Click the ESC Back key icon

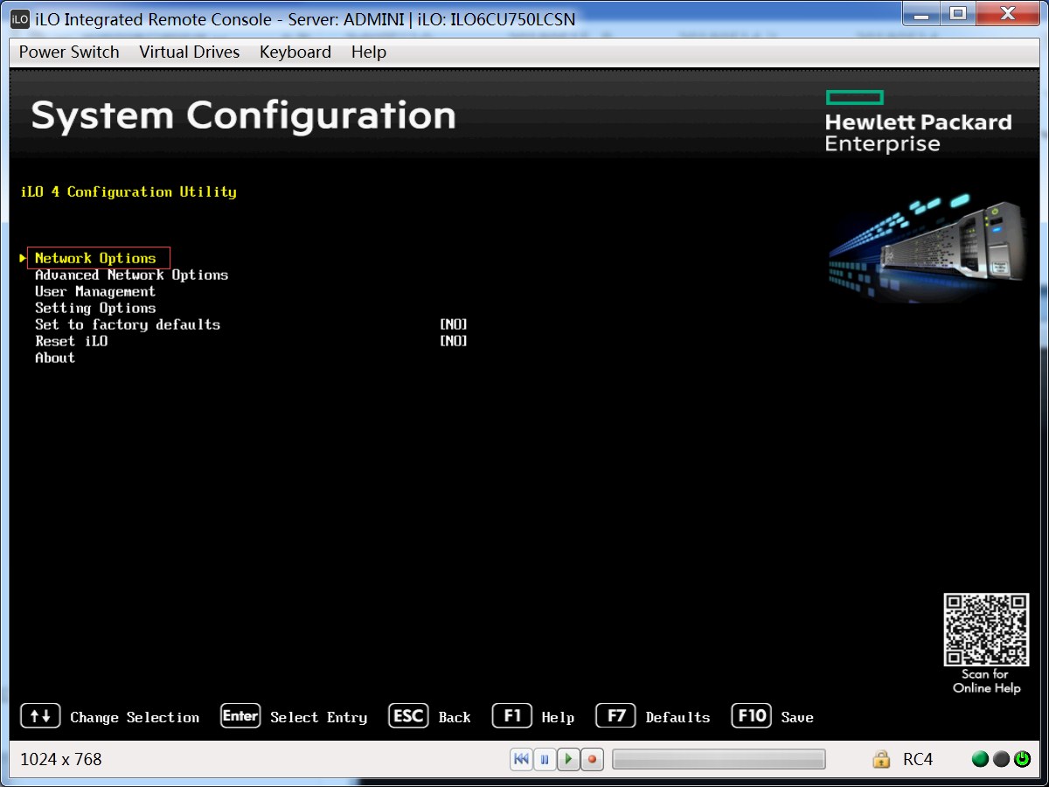click(x=408, y=716)
